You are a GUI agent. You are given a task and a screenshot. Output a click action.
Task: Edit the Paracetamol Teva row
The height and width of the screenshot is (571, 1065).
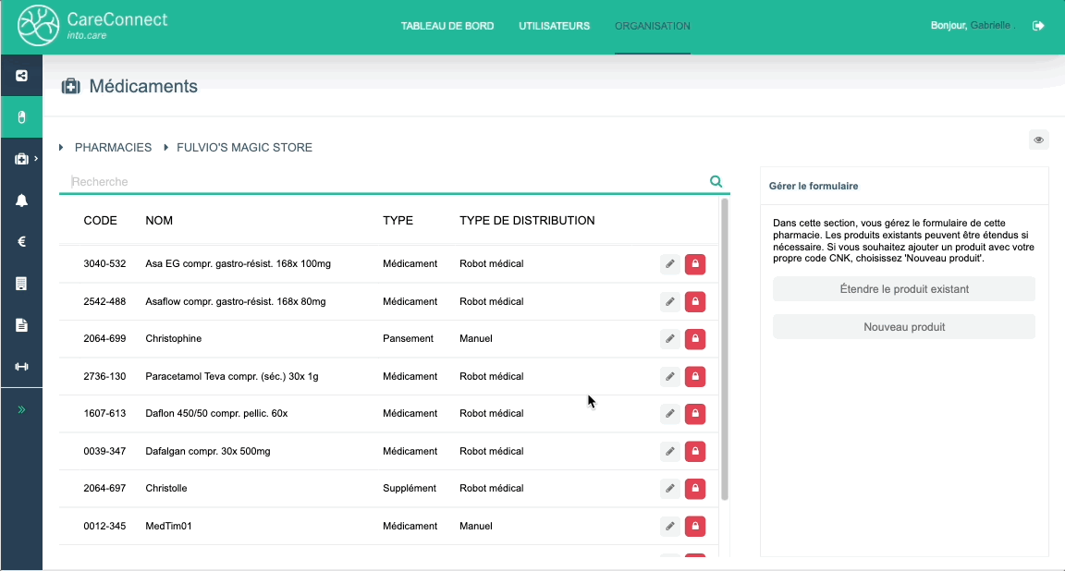(x=669, y=376)
